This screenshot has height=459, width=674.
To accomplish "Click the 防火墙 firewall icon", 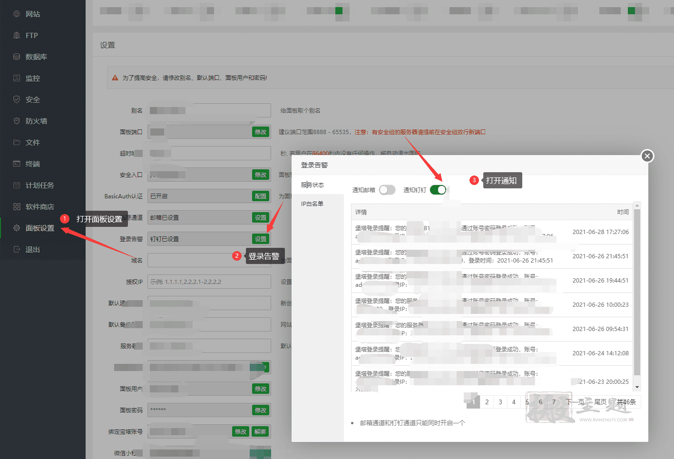I will pos(17,121).
